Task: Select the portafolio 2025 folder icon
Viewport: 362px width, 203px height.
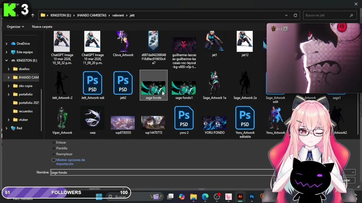Action: tap(15, 103)
